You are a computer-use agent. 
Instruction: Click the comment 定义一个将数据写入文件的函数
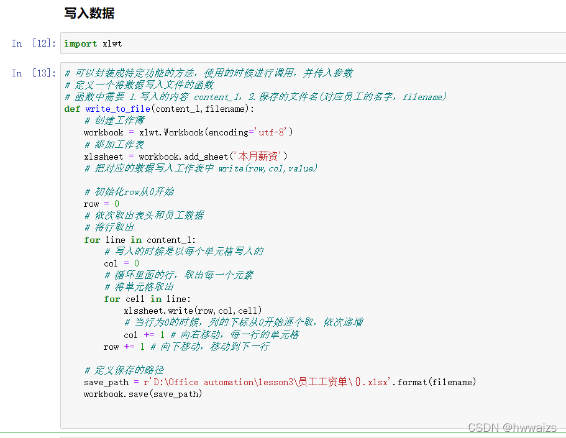(x=139, y=85)
